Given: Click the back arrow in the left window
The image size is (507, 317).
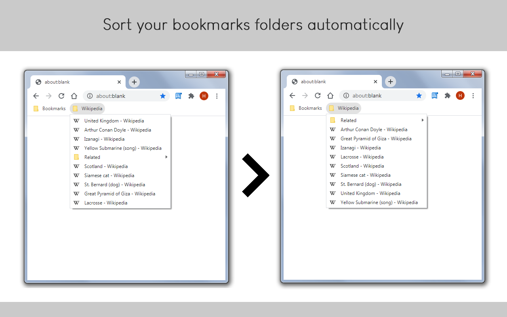Looking at the screenshot, I should 36,96.
